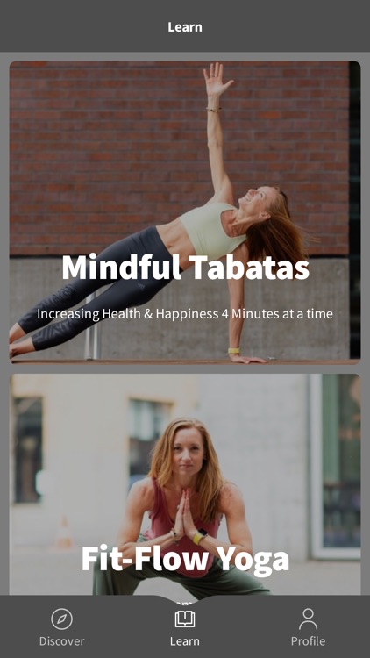Screen dimensions: 370x658
Task: Tap the Learn open-book icon
Action: (185, 619)
